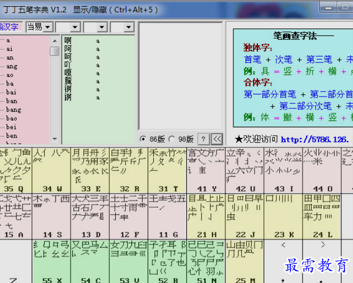Select character 锕 in the result list
Viewport: 353px width, 283px height.
(68, 89)
